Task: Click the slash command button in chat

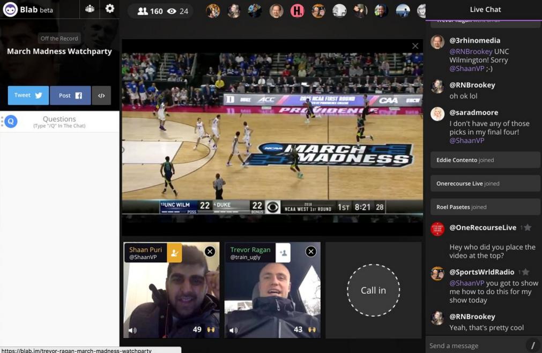Action: click(533, 345)
